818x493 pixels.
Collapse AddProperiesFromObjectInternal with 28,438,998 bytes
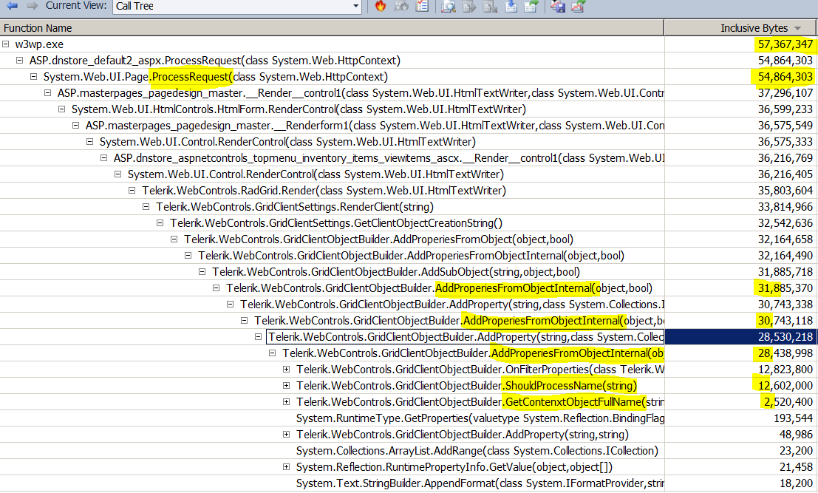(273, 353)
